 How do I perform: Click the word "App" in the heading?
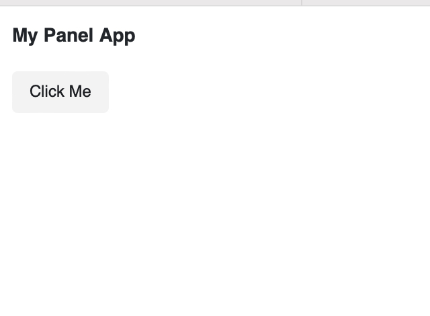click(118, 36)
